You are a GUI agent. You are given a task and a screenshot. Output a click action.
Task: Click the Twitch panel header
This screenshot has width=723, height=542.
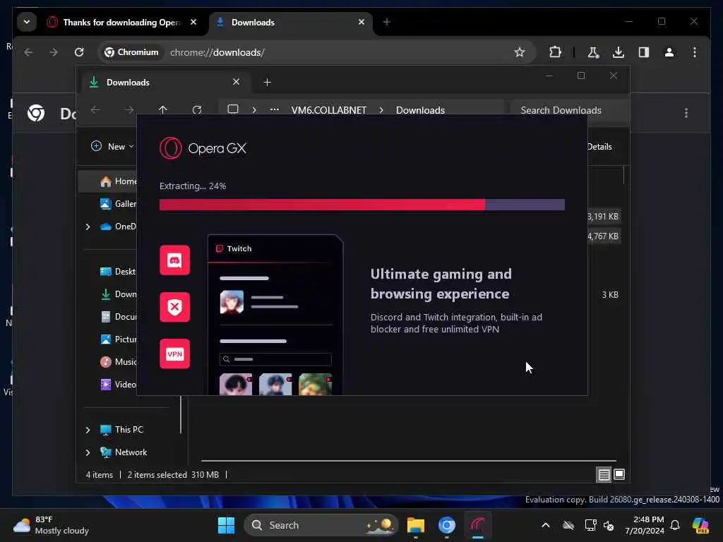(275, 248)
